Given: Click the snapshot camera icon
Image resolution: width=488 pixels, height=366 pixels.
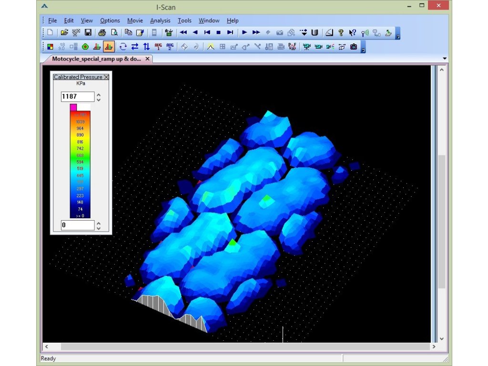Looking at the screenshot, I should (x=354, y=47).
